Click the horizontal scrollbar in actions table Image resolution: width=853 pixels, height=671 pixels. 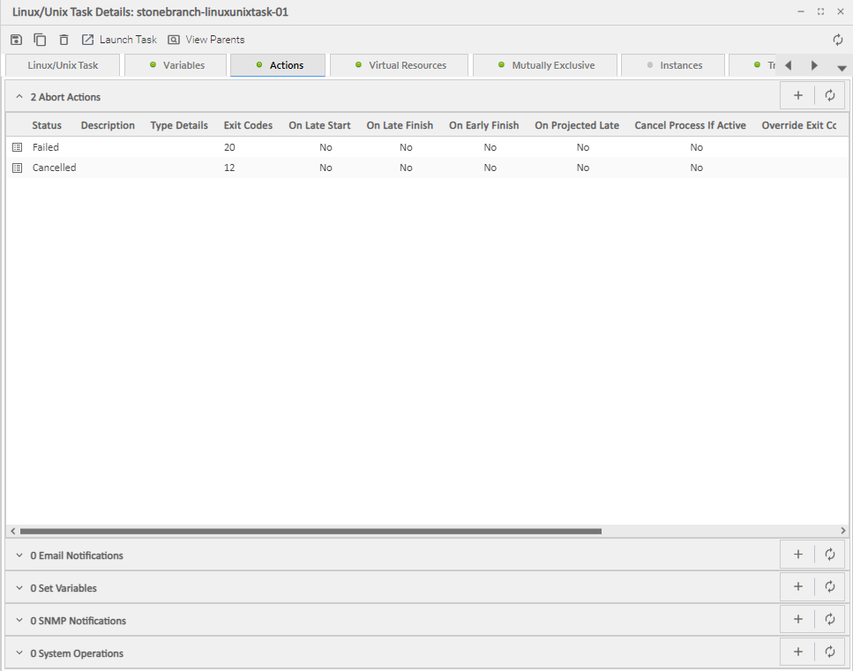point(311,531)
